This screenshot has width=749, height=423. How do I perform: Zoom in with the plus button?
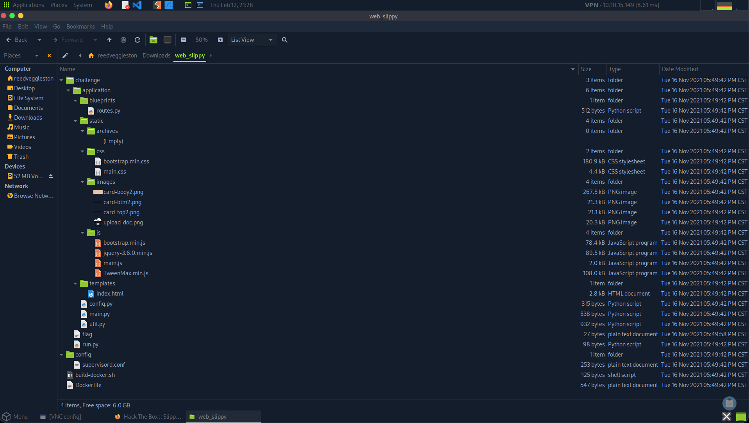(x=220, y=40)
